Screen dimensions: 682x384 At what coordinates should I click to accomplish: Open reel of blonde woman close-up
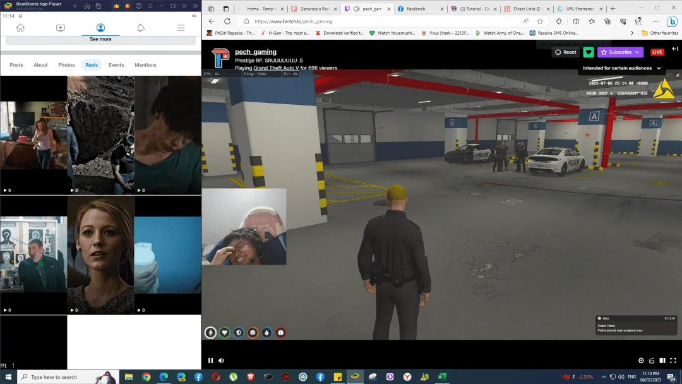[x=100, y=255]
